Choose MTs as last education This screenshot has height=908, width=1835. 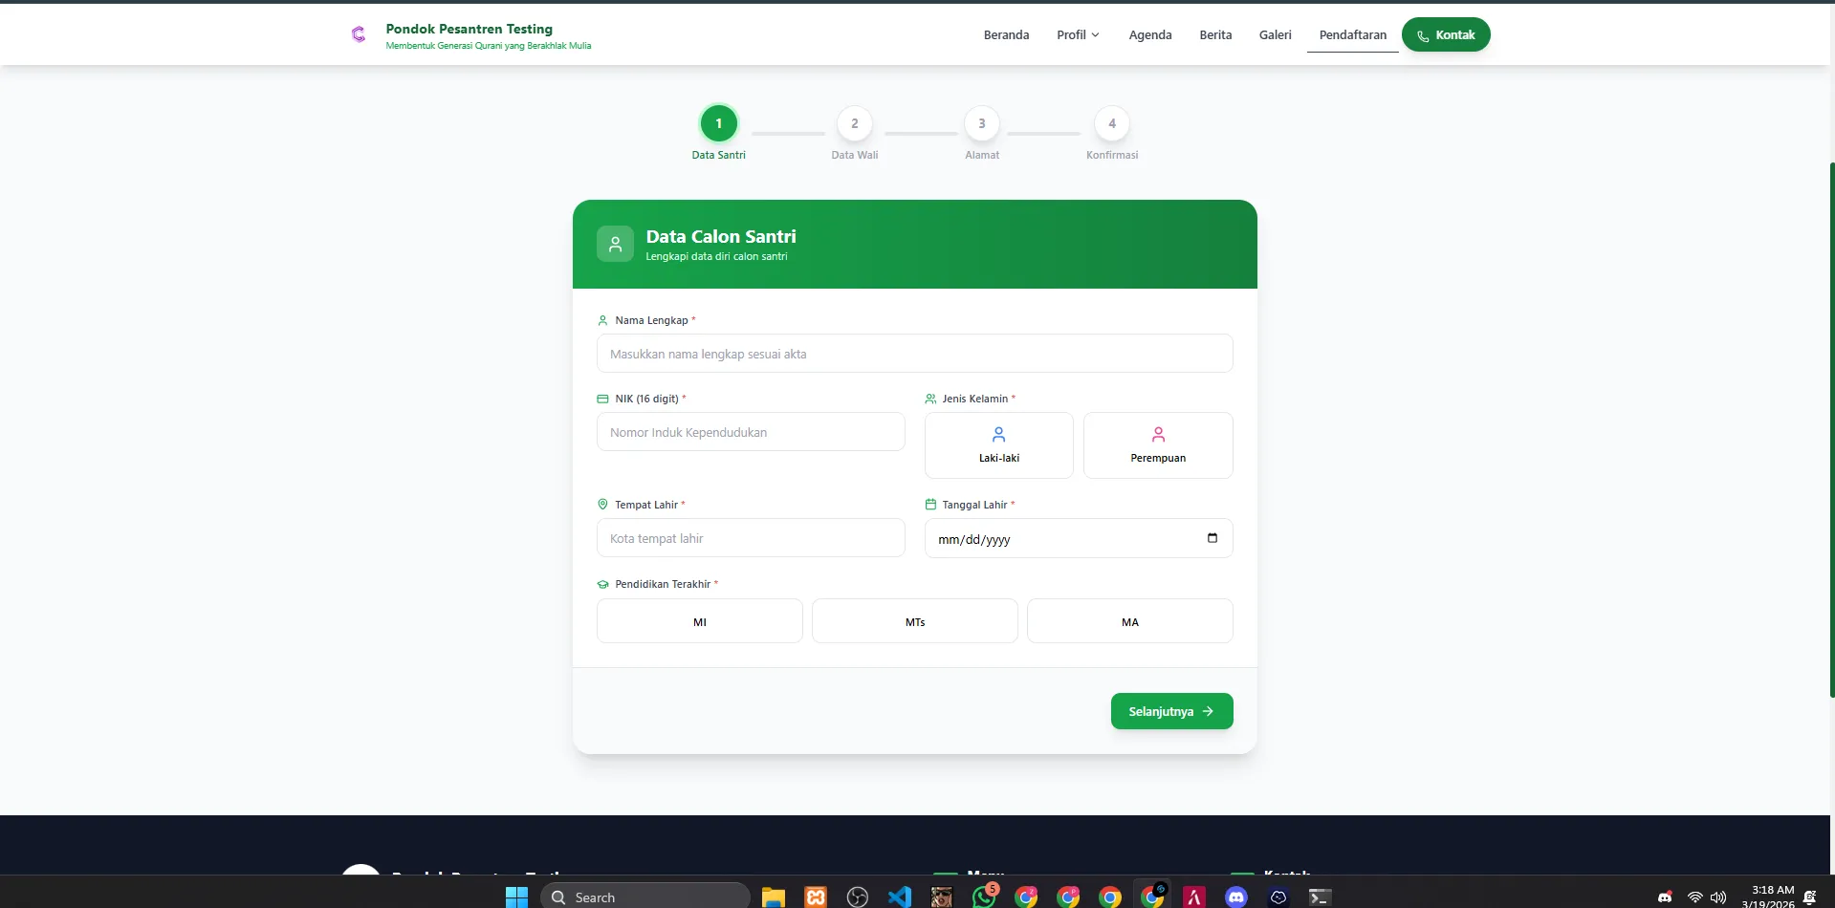pos(914,621)
